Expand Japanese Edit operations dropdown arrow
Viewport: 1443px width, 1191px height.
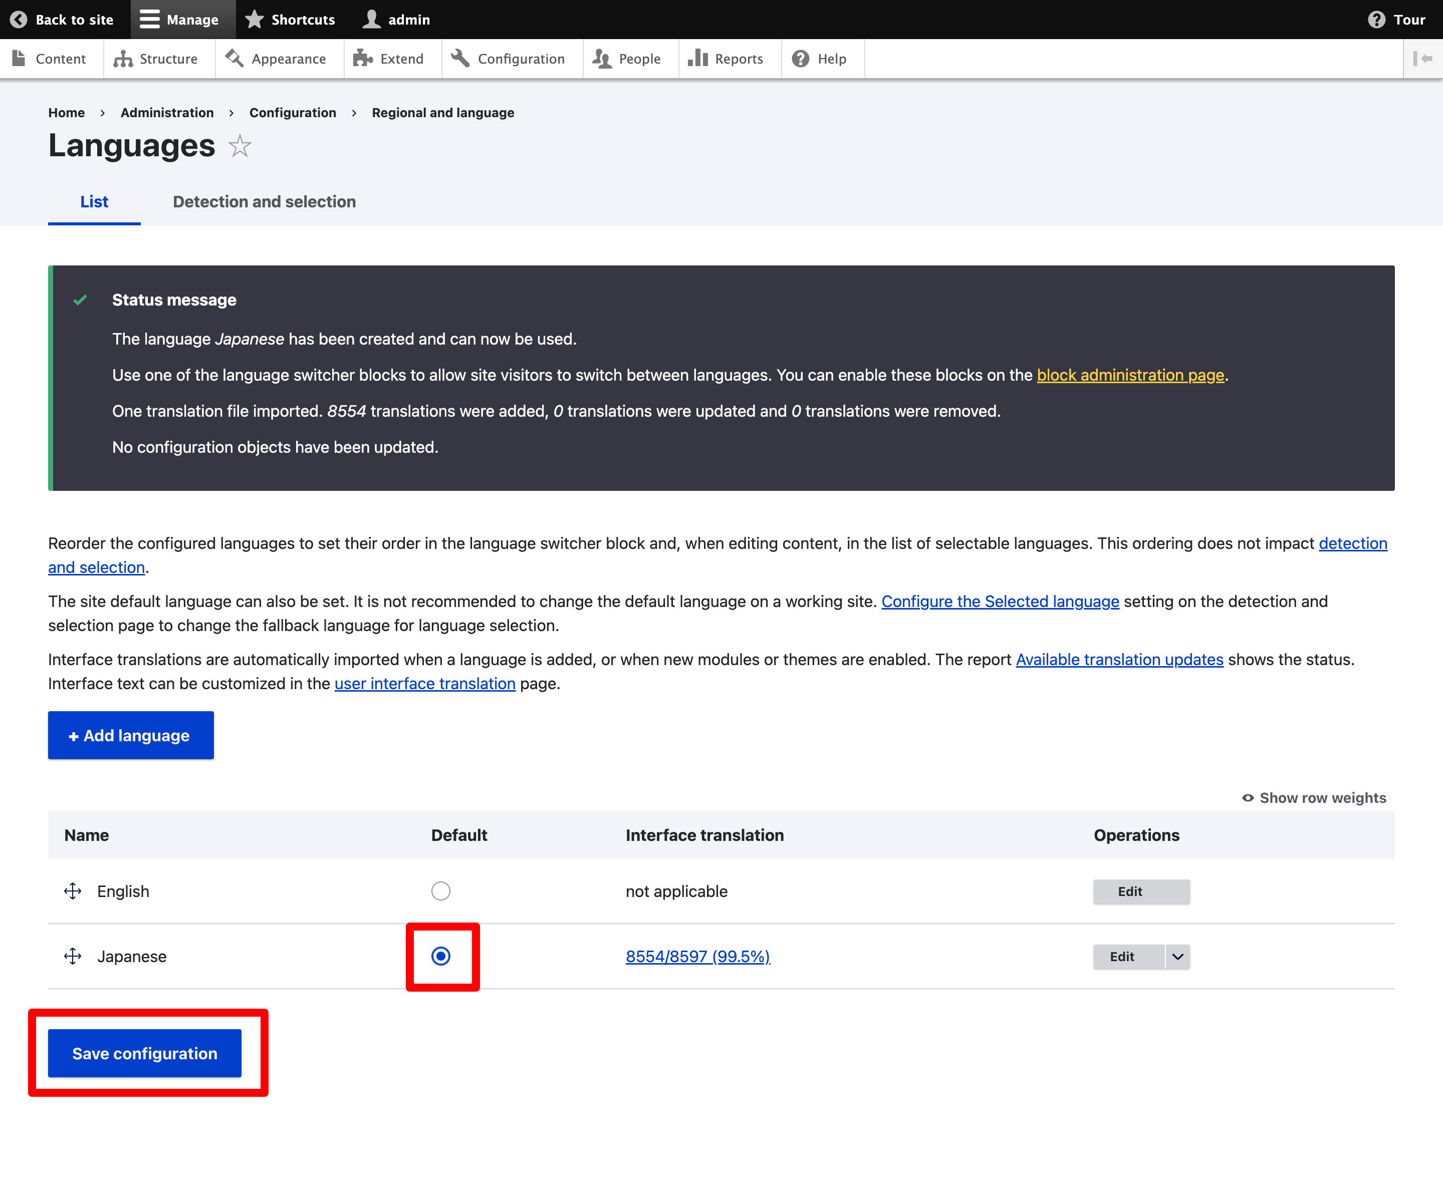[x=1177, y=957]
